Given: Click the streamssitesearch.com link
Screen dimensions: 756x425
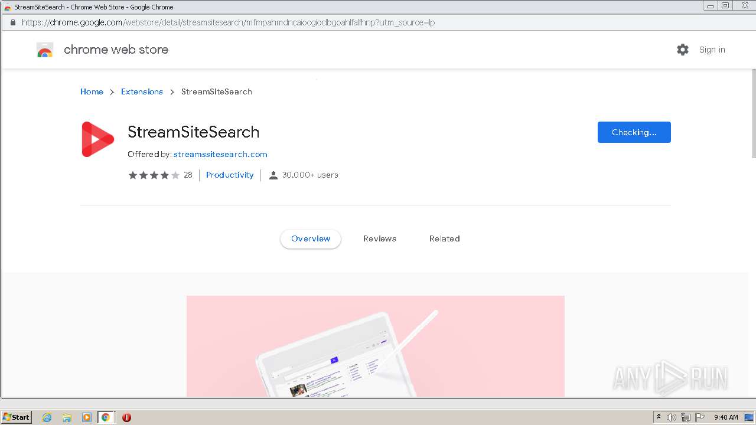Looking at the screenshot, I should [x=220, y=154].
